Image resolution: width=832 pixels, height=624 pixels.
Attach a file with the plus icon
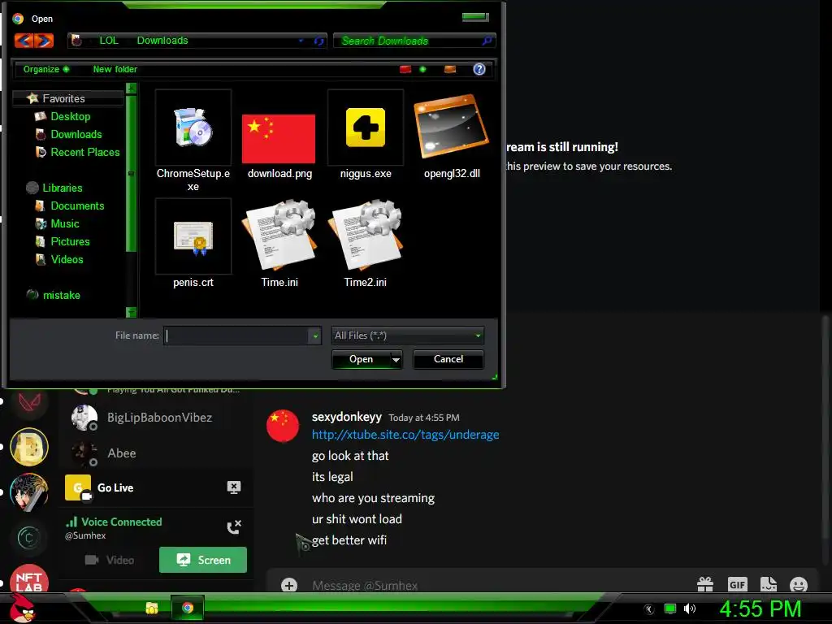(x=289, y=585)
